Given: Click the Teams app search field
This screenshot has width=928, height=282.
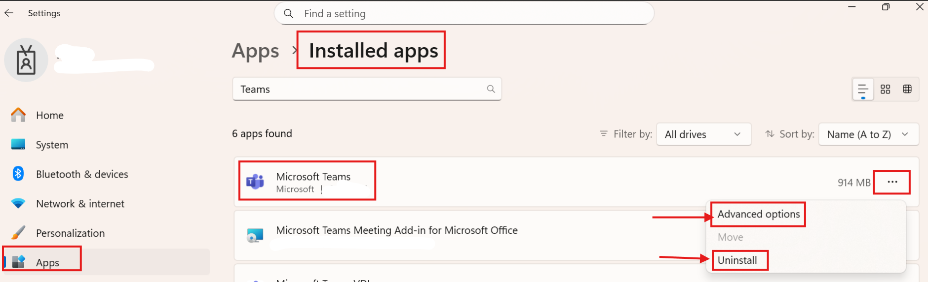Looking at the screenshot, I should click(367, 89).
